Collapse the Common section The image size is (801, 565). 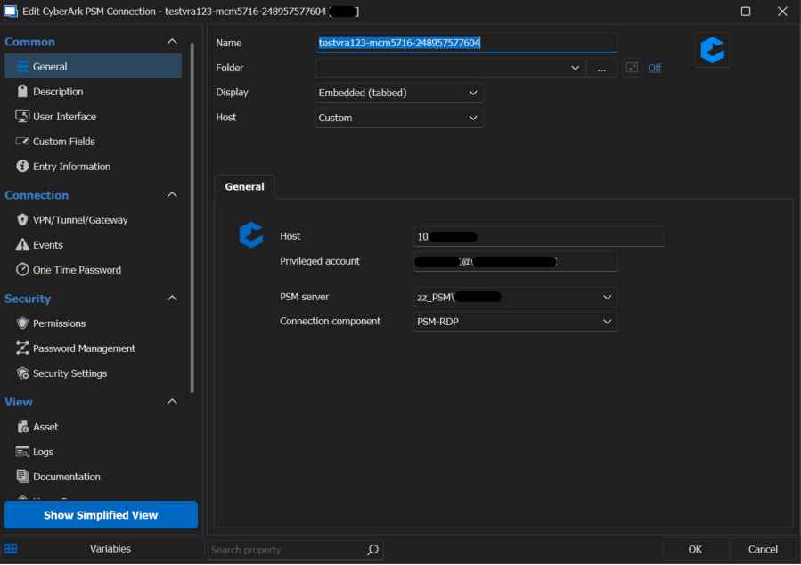coord(172,41)
